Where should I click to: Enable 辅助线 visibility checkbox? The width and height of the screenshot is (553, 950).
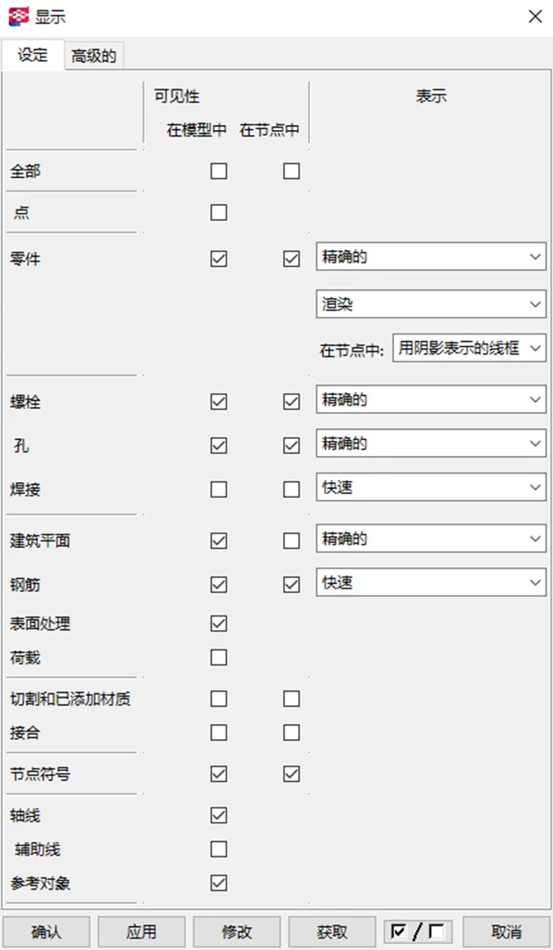(x=219, y=849)
